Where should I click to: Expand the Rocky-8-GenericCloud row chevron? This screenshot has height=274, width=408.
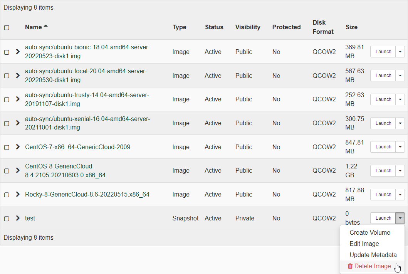click(17, 194)
